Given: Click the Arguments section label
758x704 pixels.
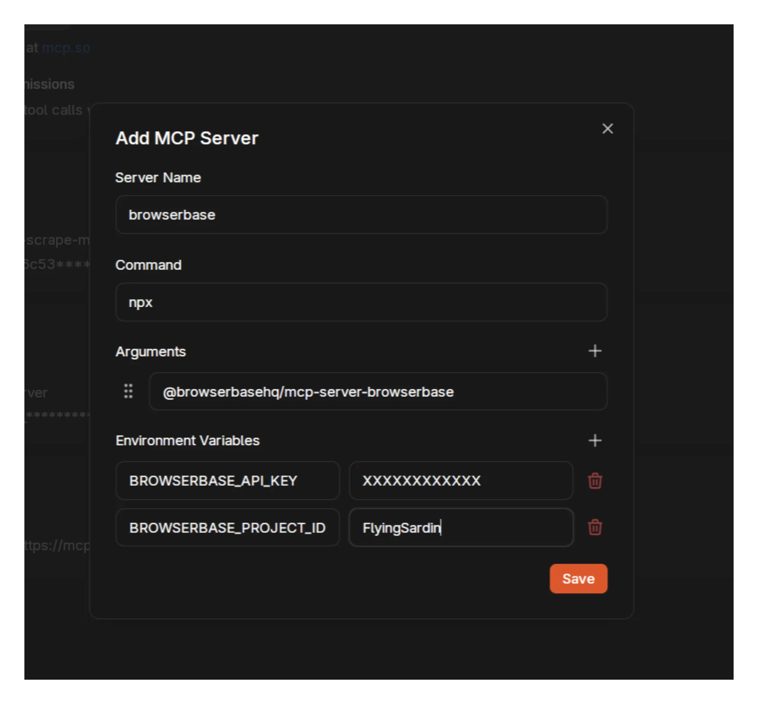Looking at the screenshot, I should 151,351.
